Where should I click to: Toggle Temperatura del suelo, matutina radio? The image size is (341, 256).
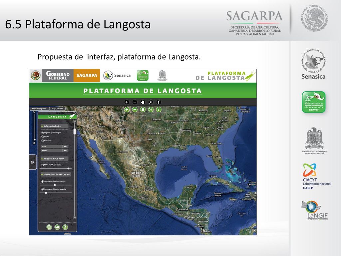coord(43,181)
